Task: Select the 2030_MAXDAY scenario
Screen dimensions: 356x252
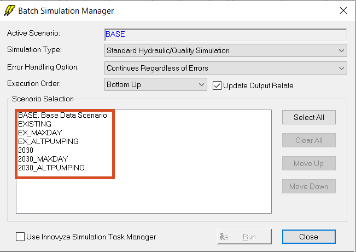Action: (43, 159)
